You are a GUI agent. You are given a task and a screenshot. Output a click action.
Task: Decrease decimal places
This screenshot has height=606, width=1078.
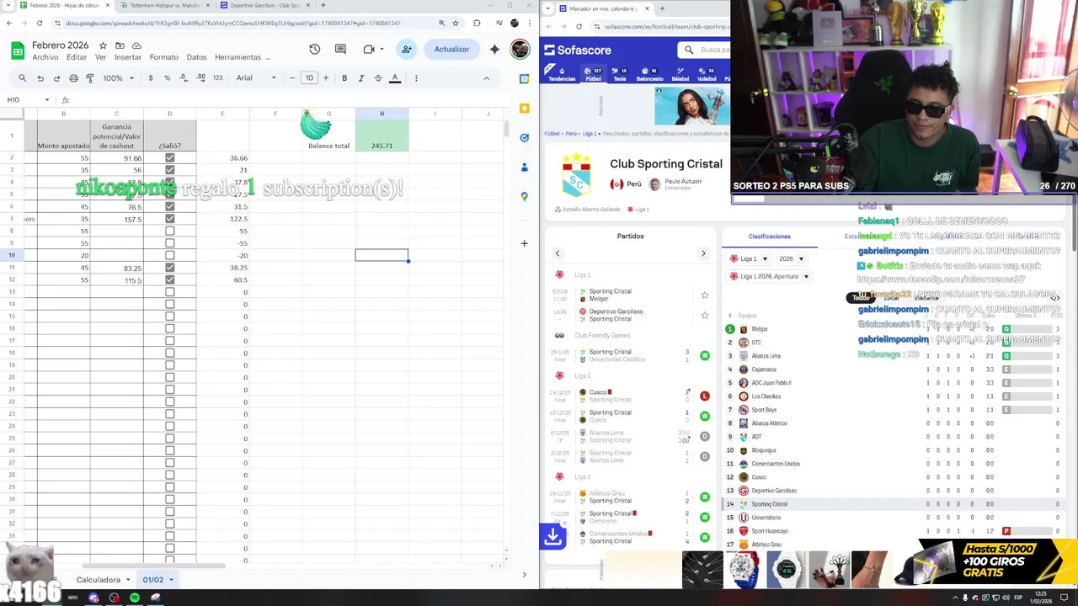(x=184, y=78)
